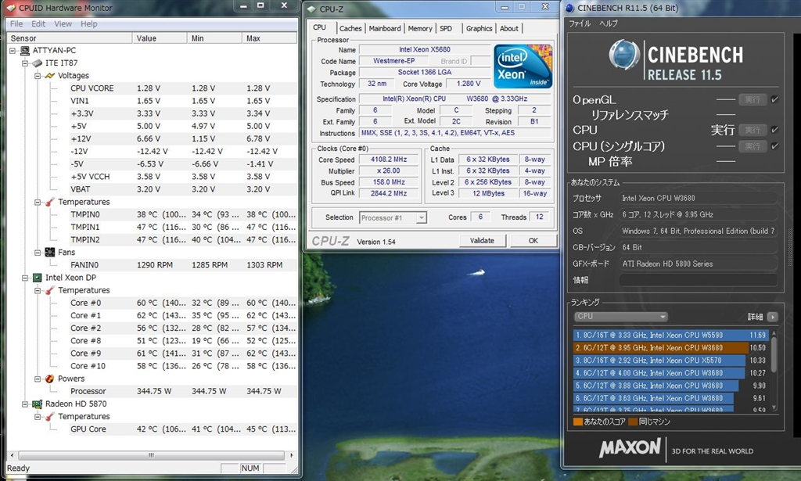Image resolution: width=801 pixels, height=481 pixels.
Task: Select highlighted ranking entry W3680 at 3.95 GHz
Action: tap(670, 348)
